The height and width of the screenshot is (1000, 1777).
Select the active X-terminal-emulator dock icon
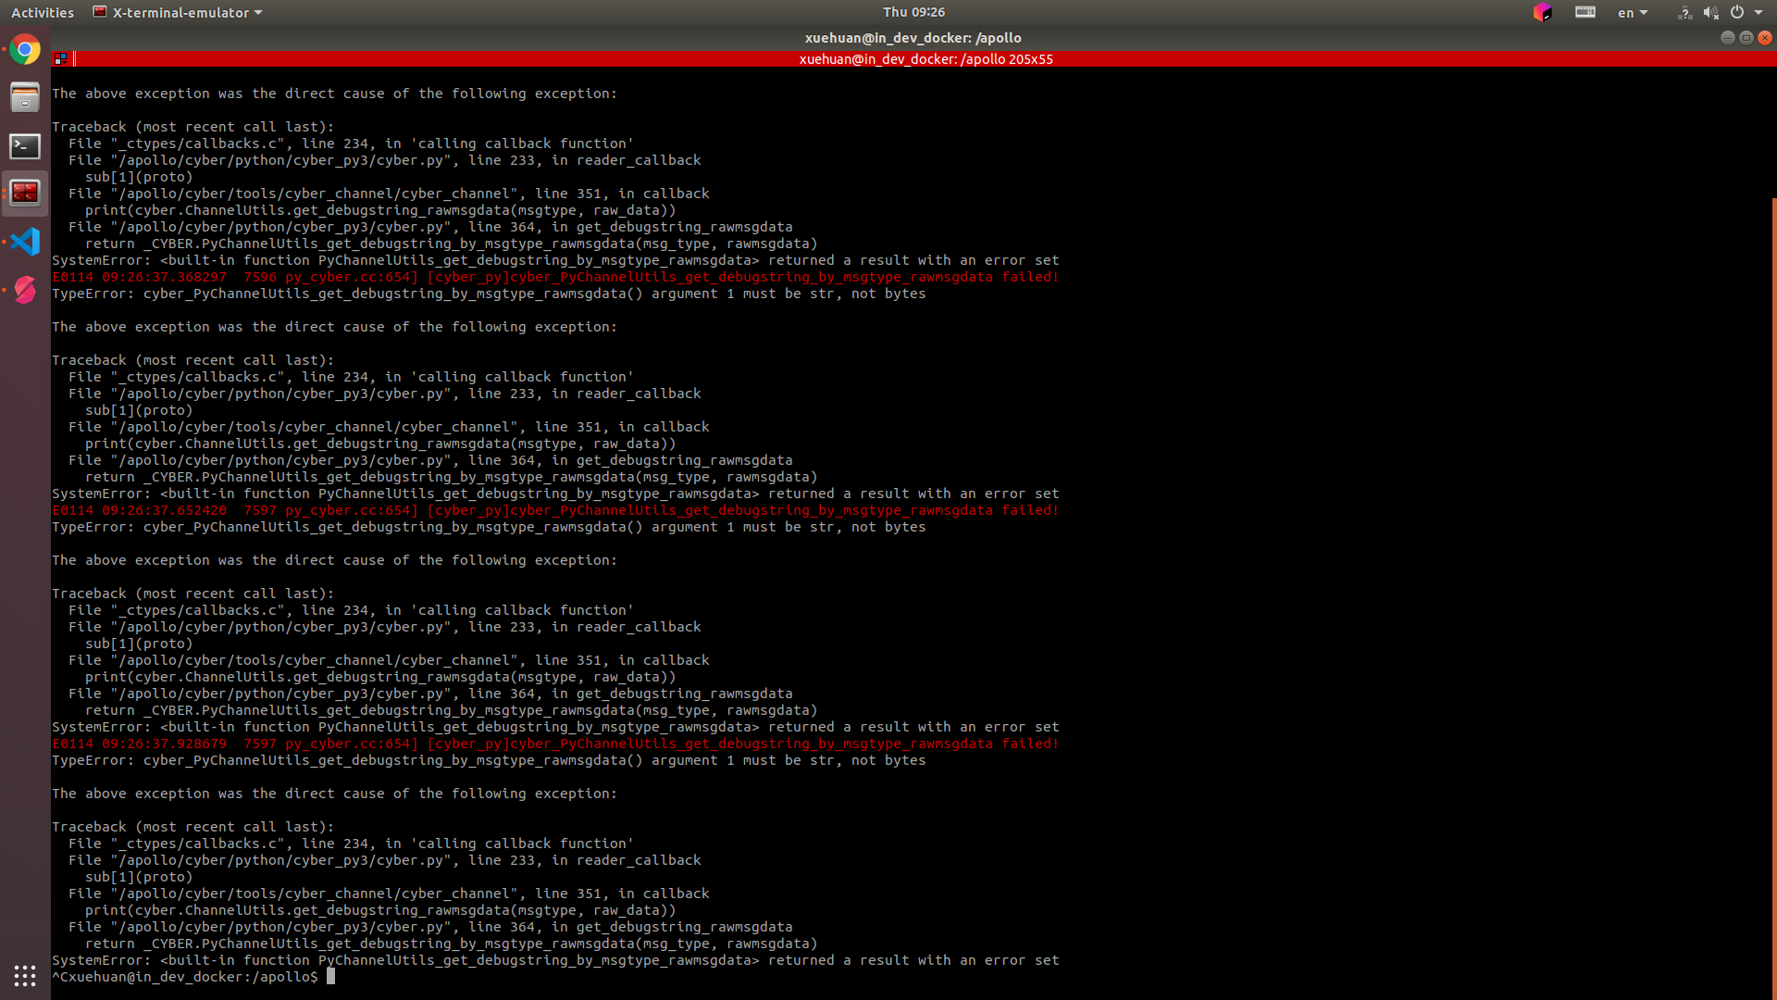[25, 194]
